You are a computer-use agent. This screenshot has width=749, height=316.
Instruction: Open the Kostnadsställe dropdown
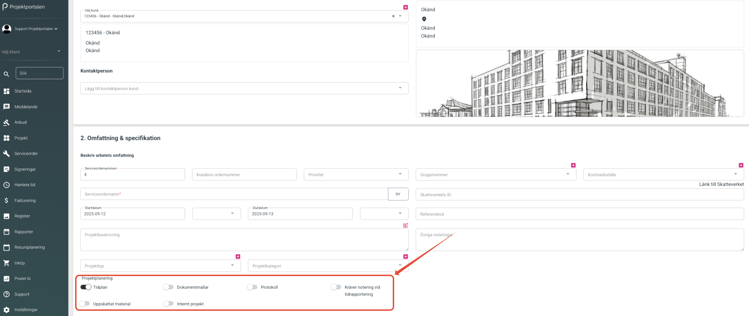click(x=663, y=175)
